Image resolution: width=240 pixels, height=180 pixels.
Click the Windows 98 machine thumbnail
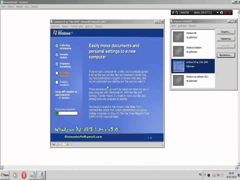(178, 37)
